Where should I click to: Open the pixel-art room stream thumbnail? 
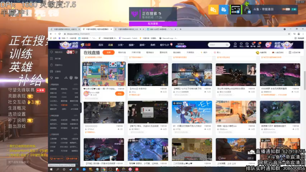coord(104,74)
